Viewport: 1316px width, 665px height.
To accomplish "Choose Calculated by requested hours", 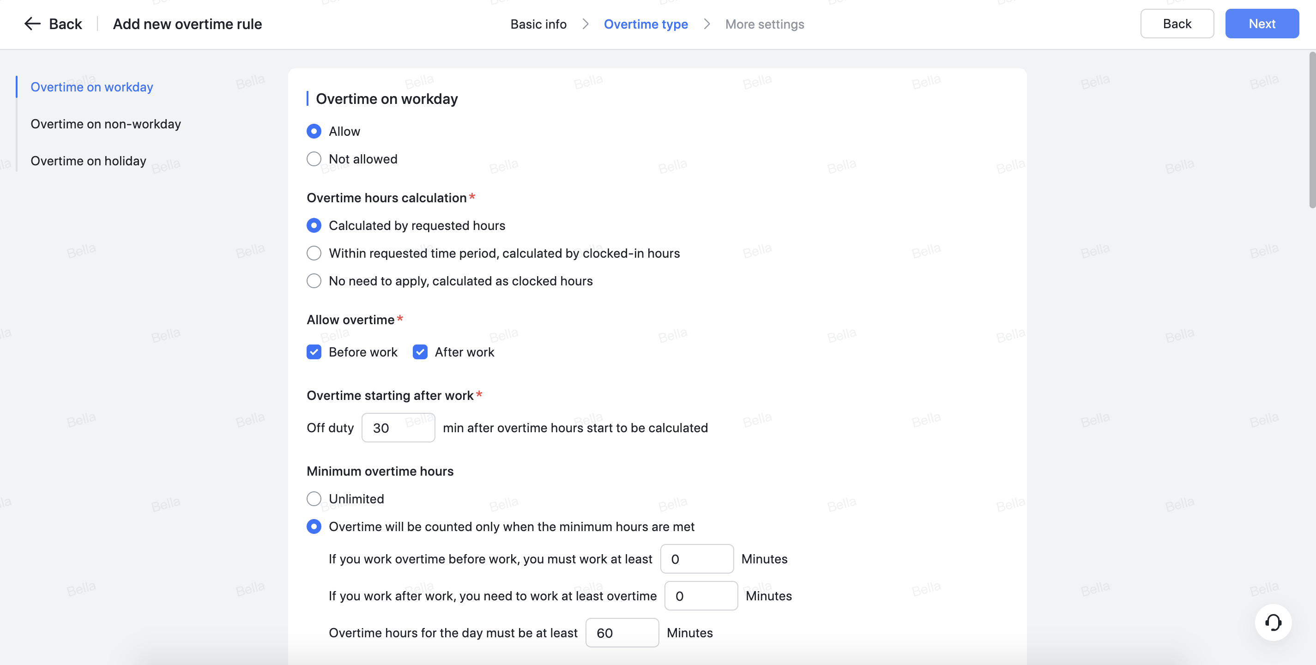I will click(314, 225).
